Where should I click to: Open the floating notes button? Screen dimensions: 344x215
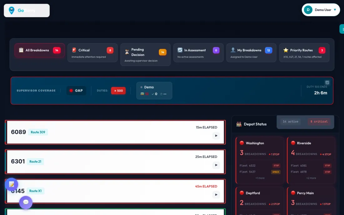coord(11,184)
